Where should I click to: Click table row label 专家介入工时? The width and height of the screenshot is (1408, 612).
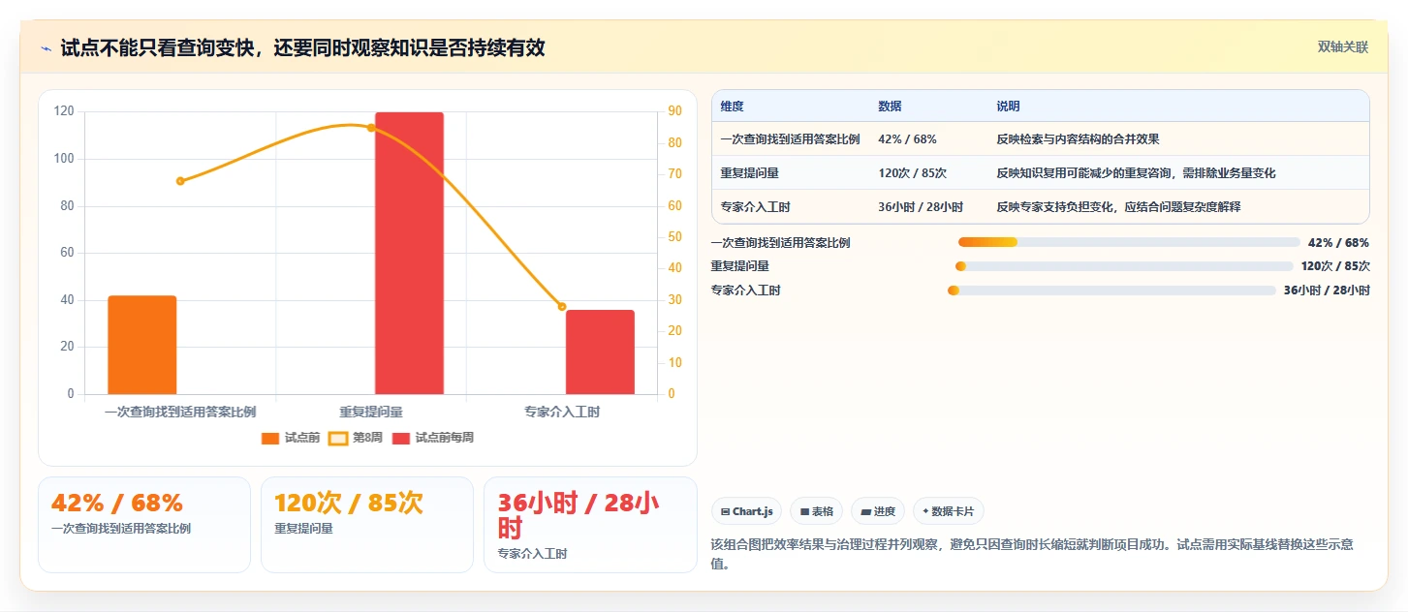tap(755, 207)
